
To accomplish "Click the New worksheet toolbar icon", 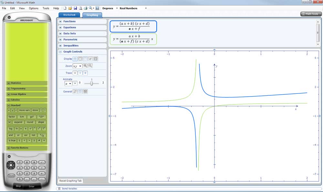I will [65, 8].
